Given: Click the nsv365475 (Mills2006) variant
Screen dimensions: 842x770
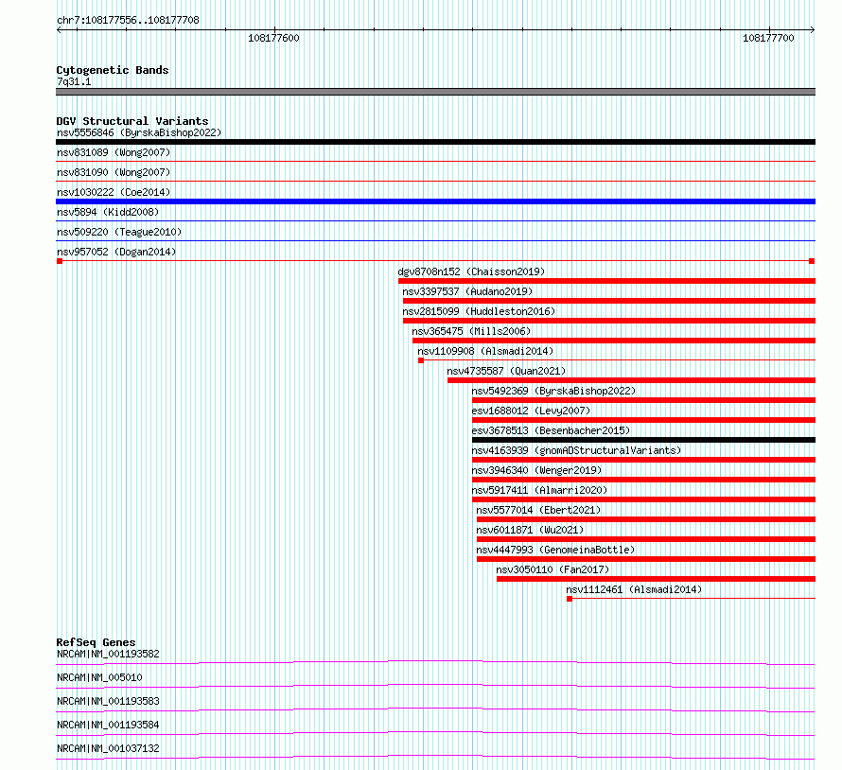Looking at the screenshot, I should [x=471, y=331].
